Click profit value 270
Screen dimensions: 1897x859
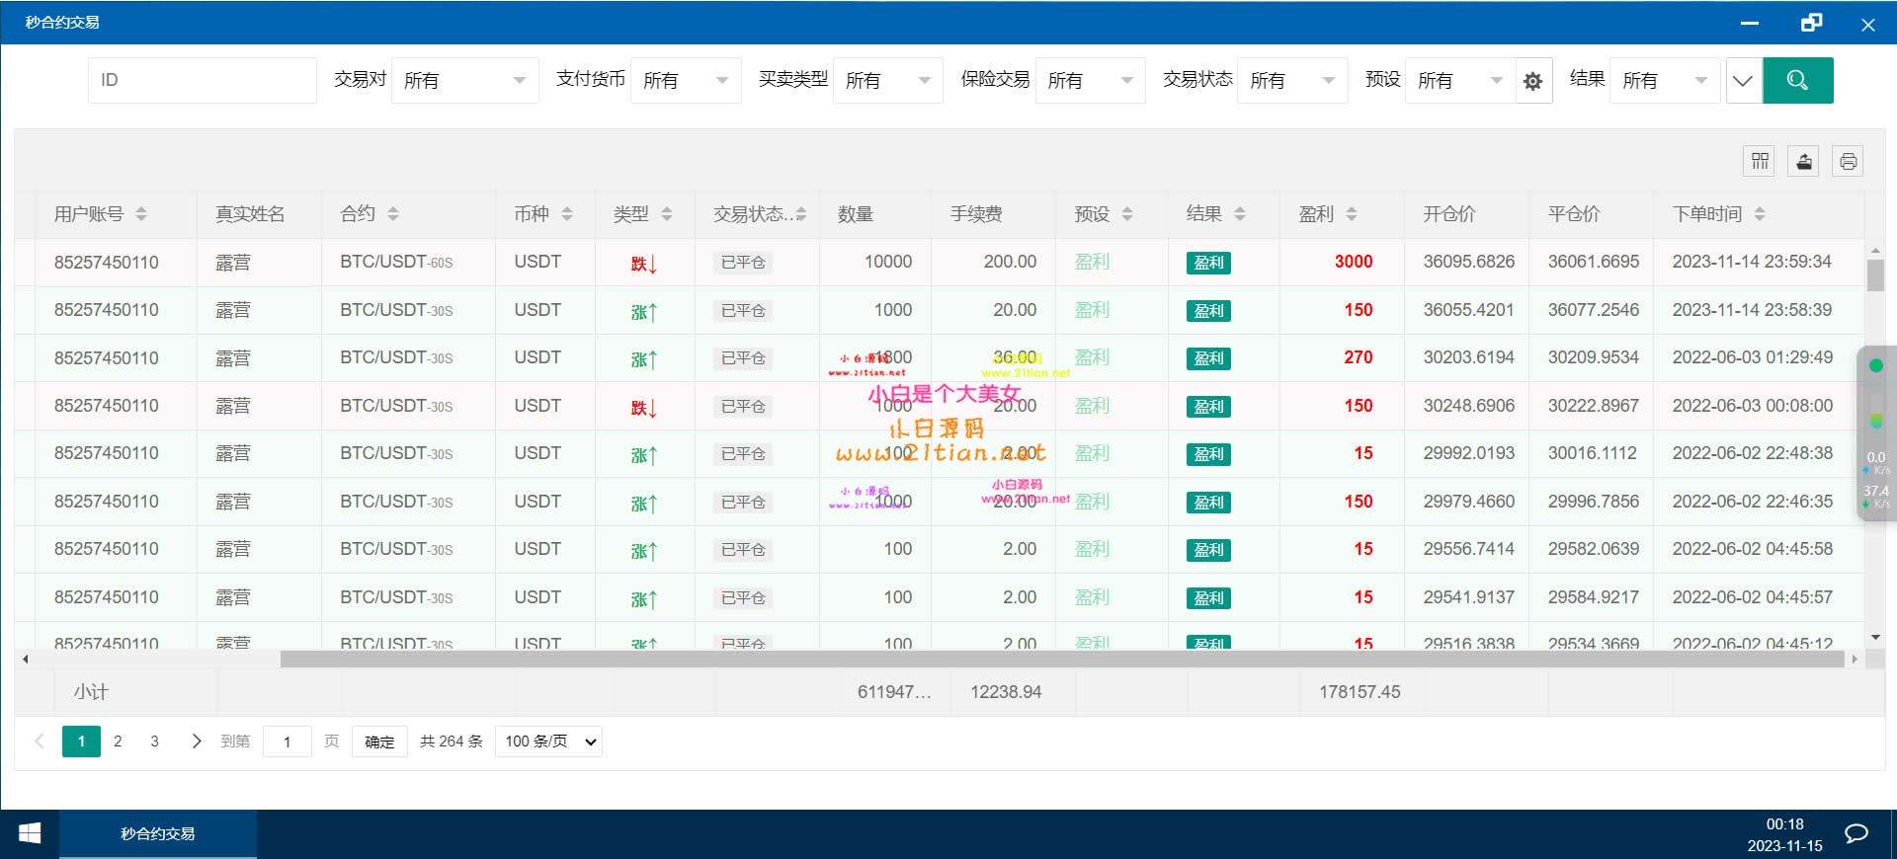1359,357
